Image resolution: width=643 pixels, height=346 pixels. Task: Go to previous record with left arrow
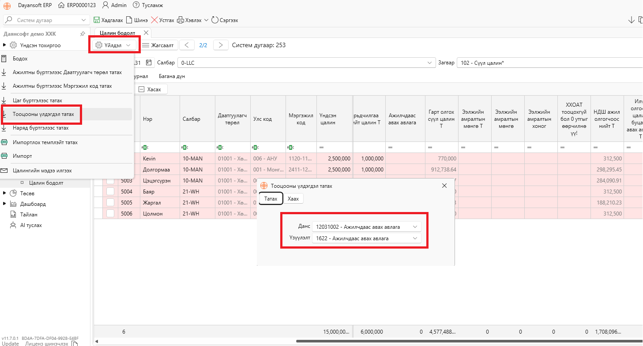[187, 45]
